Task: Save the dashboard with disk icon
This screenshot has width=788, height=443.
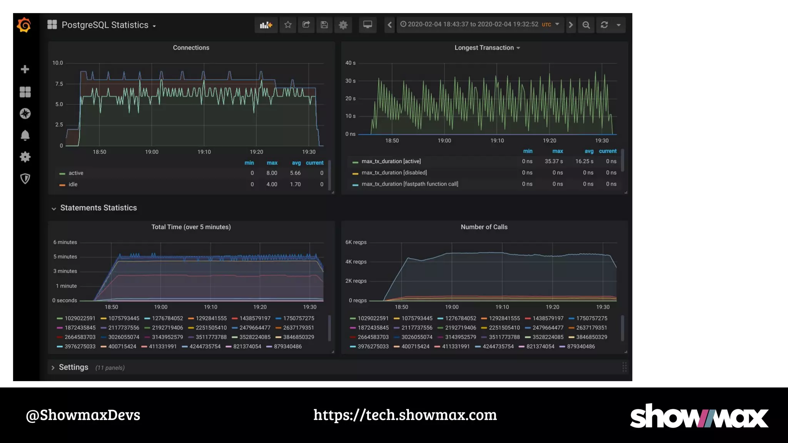Action: tap(324, 25)
